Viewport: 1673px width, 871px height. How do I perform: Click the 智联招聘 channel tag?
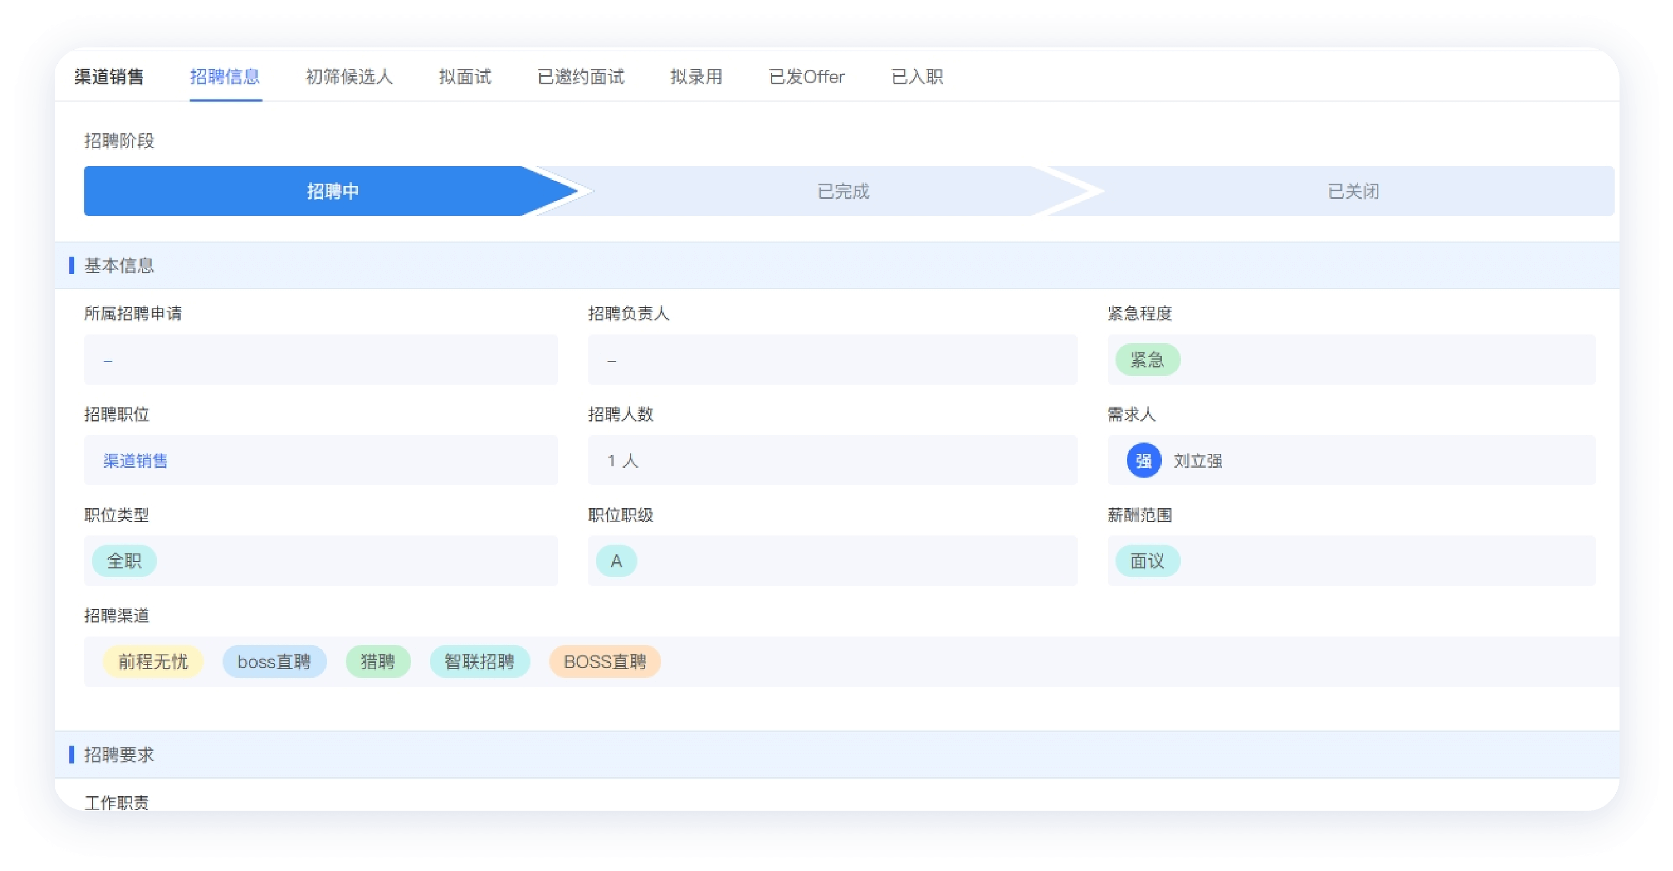tap(480, 662)
